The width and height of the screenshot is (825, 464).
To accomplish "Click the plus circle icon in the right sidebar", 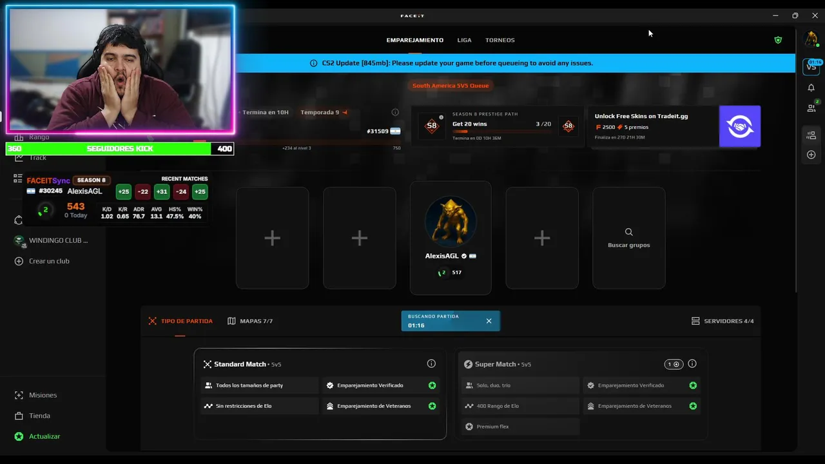I will pos(811,155).
